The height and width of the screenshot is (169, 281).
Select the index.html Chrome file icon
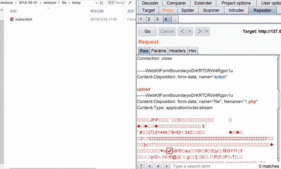[x=12, y=19]
